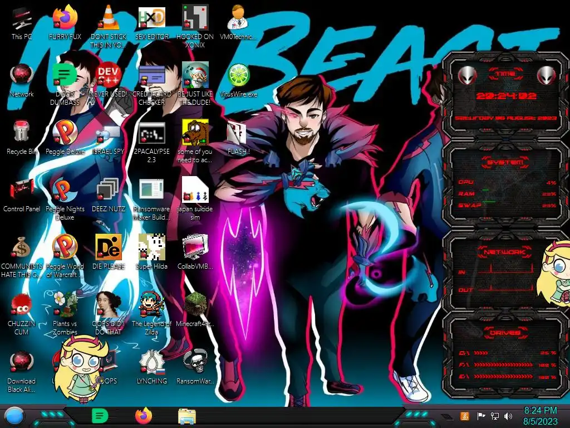This screenshot has width=570, height=428.
Task: Select BE JUST LIKE THE DUDE! icon
Action: (x=195, y=84)
